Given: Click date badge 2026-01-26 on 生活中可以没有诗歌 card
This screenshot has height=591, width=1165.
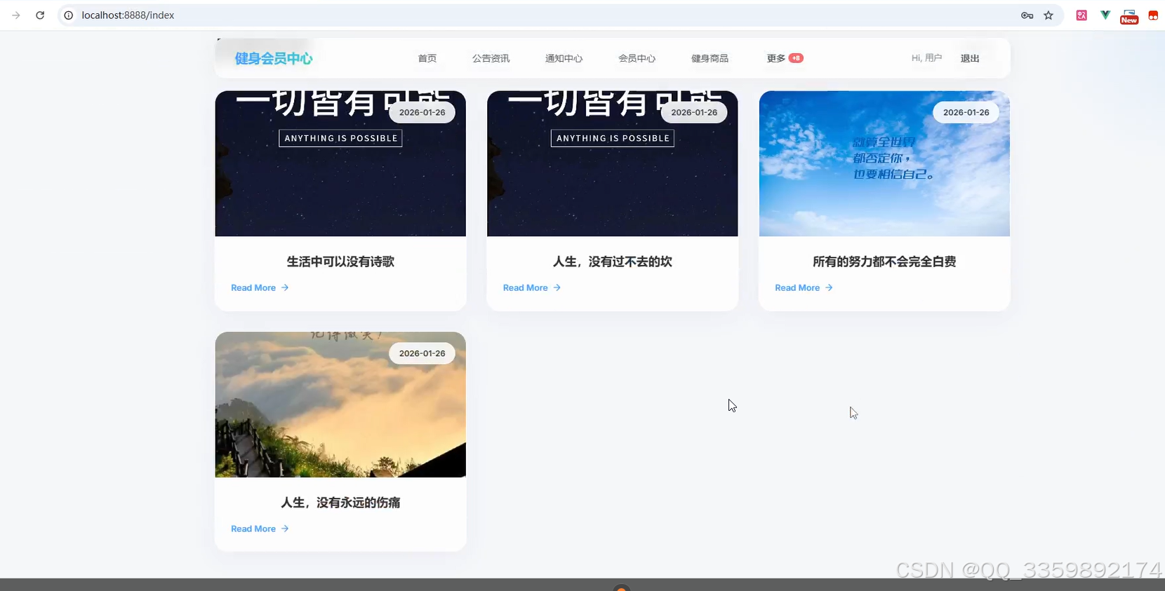Looking at the screenshot, I should (x=422, y=112).
